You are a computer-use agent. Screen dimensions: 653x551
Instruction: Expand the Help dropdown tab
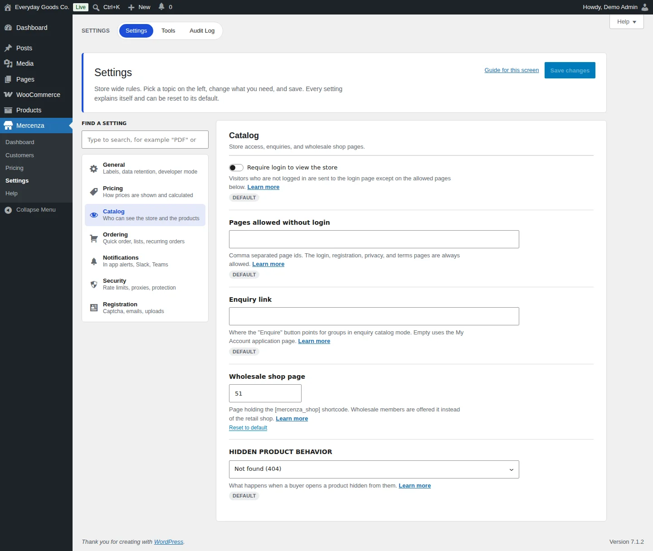627,22
